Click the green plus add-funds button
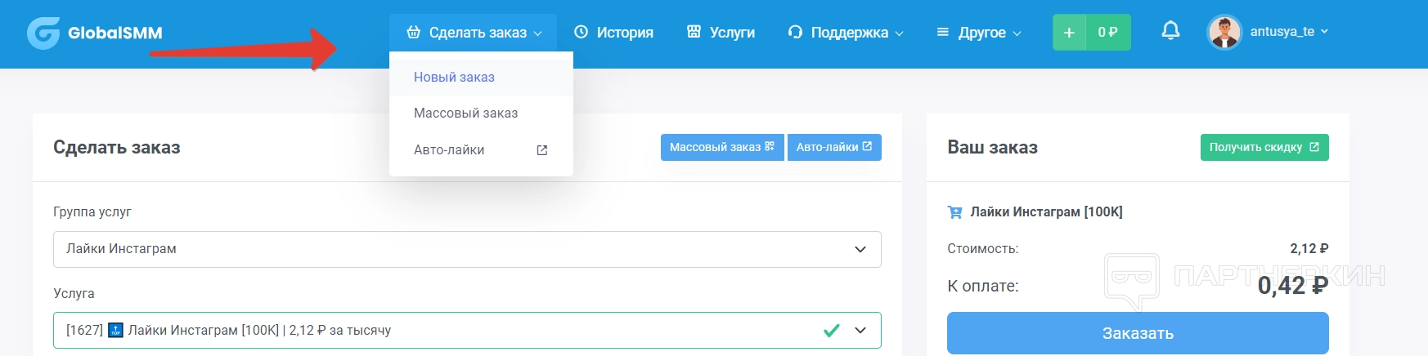The height and width of the screenshot is (356, 1428). 1069,33
